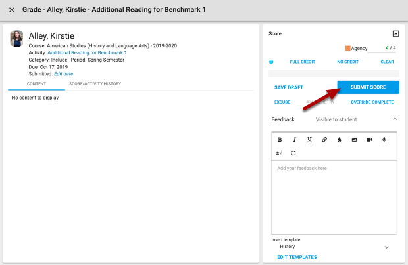Select the Content tab
The width and height of the screenshot is (408, 265).
click(x=36, y=84)
